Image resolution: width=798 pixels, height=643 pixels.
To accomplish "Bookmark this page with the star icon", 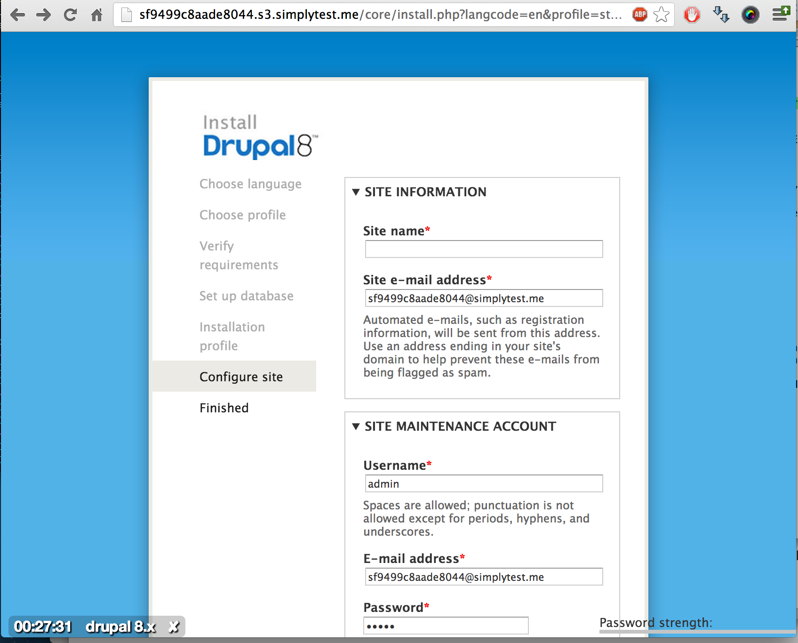I will 662,15.
